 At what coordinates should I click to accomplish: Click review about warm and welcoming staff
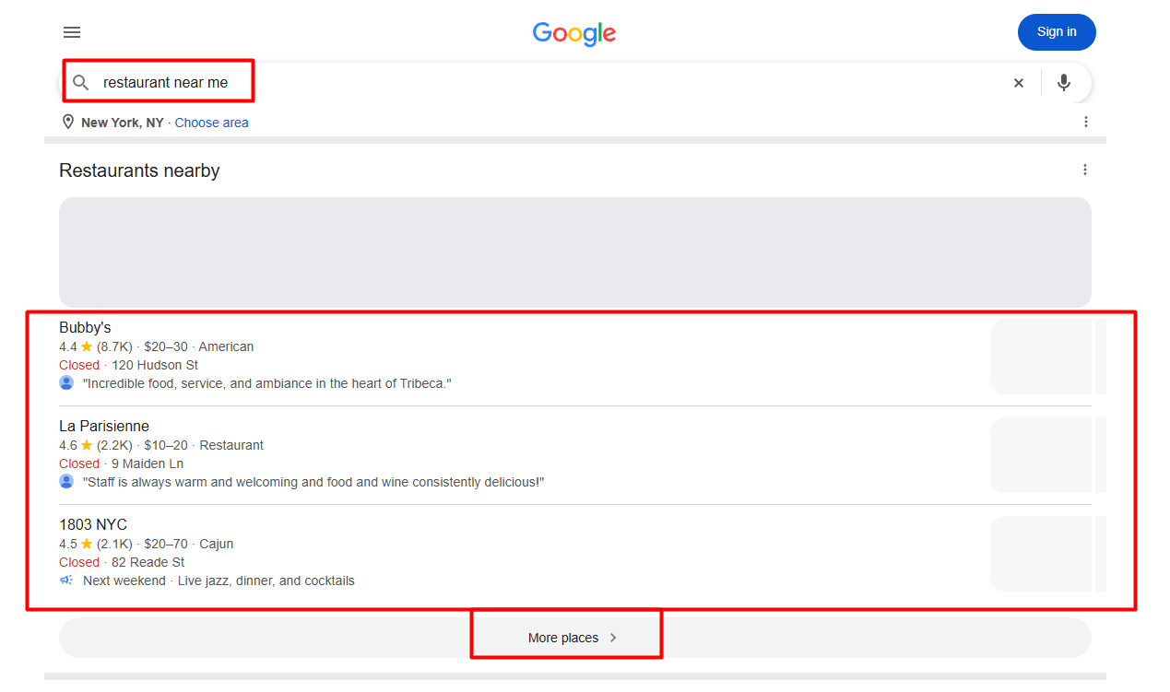click(x=313, y=482)
